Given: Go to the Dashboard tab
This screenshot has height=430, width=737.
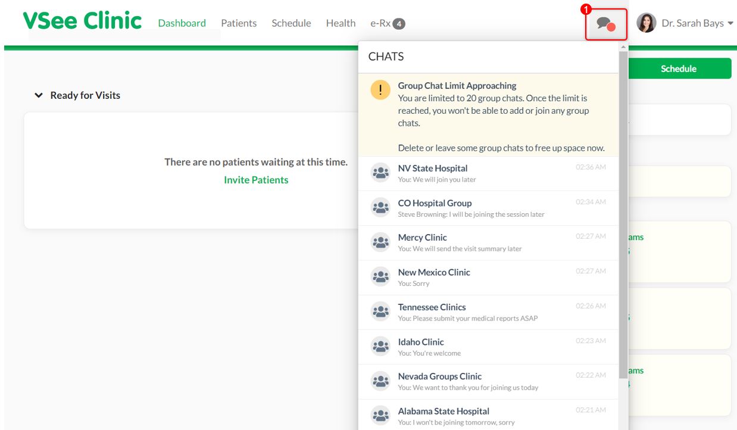Looking at the screenshot, I should coord(182,23).
